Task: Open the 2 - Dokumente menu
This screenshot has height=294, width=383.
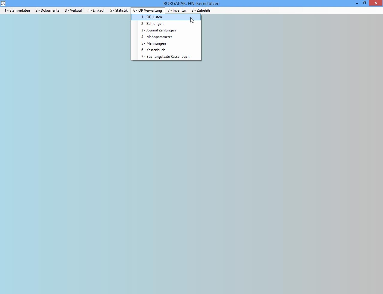Action: point(47,10)
